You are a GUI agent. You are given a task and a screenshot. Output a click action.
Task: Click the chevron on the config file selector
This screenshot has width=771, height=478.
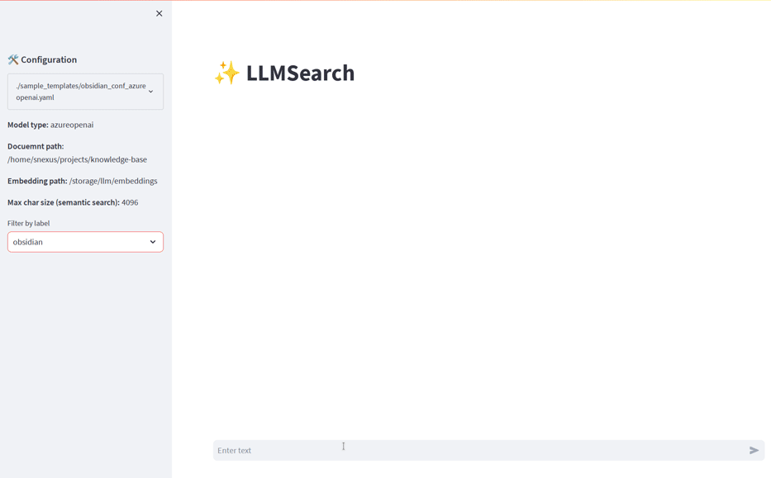click(150, 91)
